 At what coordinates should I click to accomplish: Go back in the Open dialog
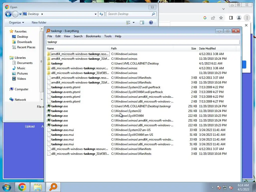tap(8, 14)
